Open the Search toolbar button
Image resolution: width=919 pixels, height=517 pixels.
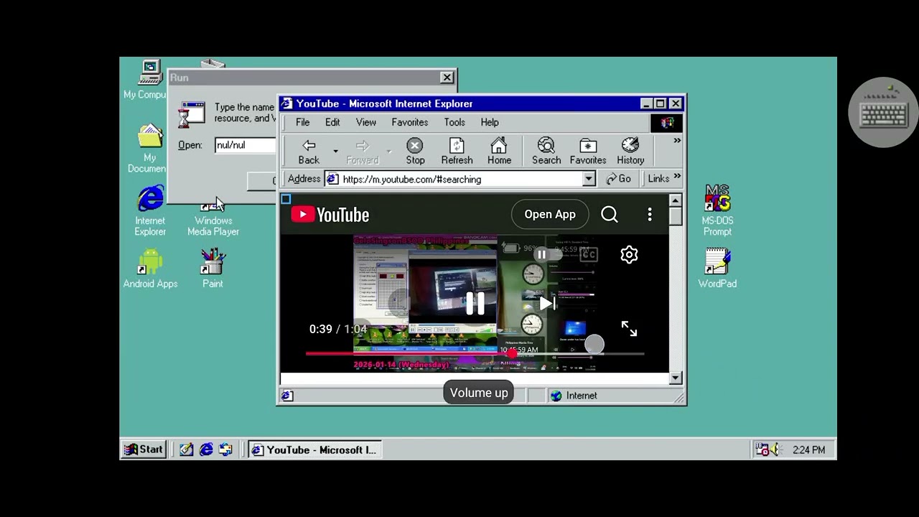(546, 152)
